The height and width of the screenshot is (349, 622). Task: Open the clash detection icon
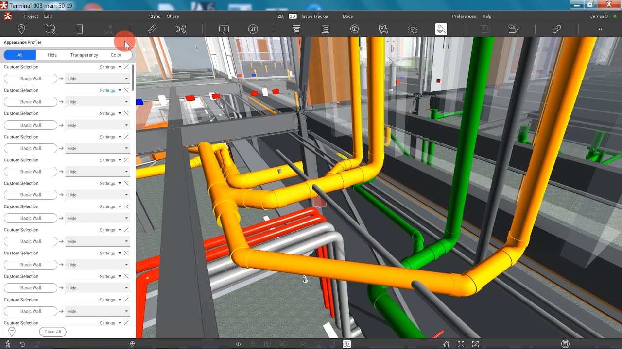point(383,29)
